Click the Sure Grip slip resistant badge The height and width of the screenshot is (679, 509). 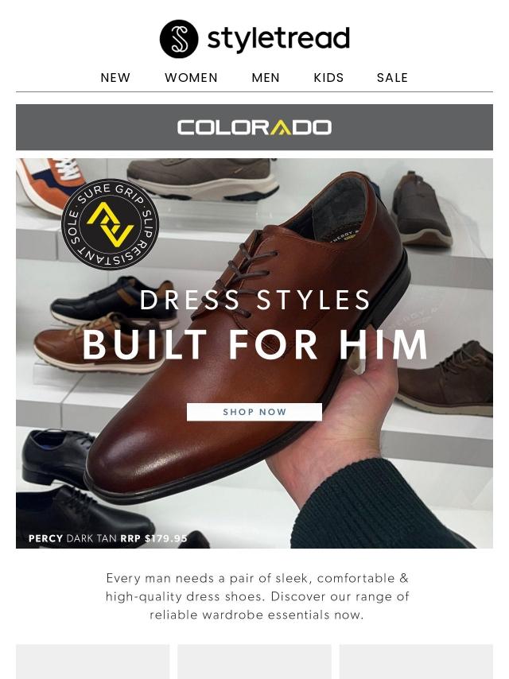click(x=110, y=224)
